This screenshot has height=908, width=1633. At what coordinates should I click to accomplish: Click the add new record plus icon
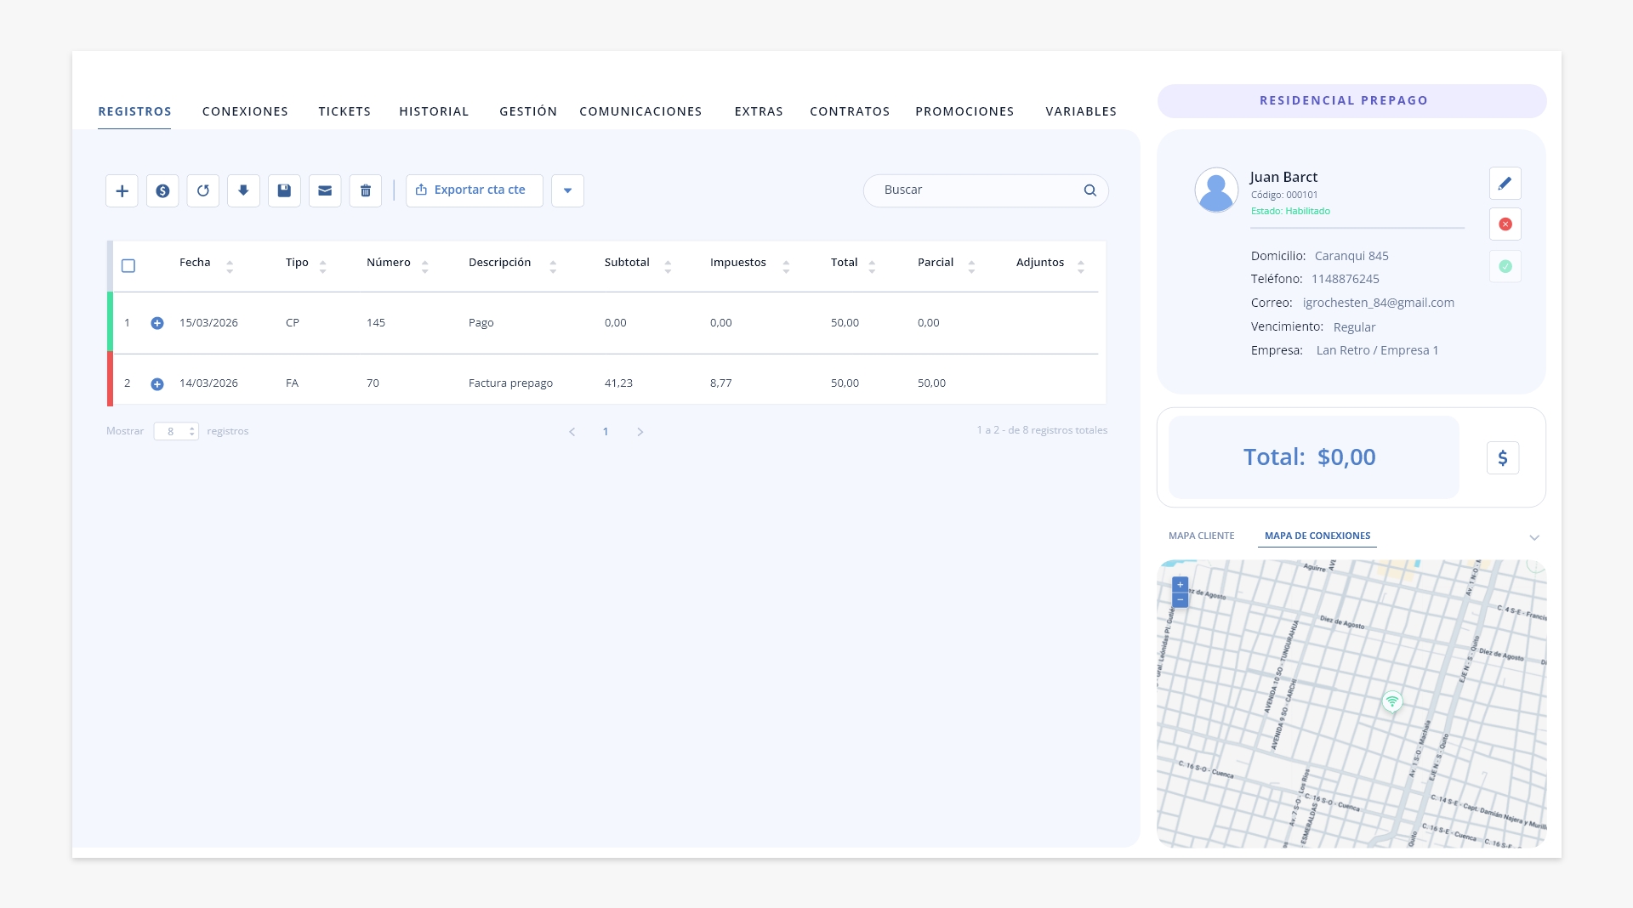[122, 190]
